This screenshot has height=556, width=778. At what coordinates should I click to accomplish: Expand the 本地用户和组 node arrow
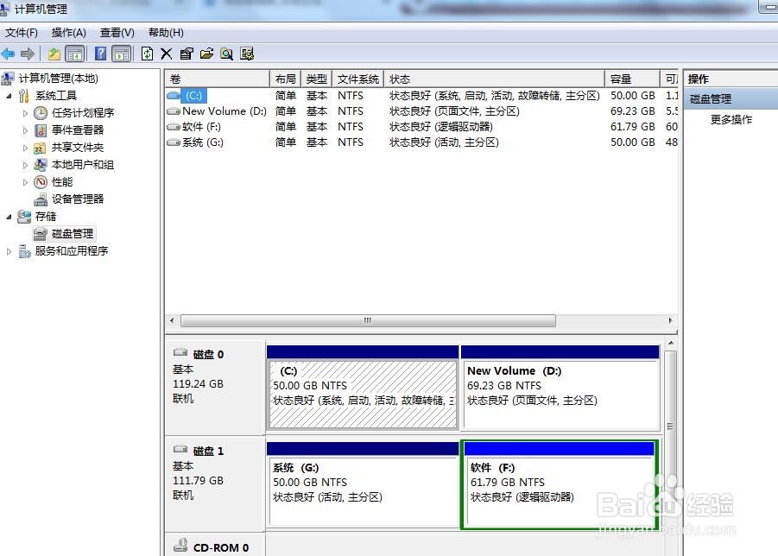click(x=25, y=165)
